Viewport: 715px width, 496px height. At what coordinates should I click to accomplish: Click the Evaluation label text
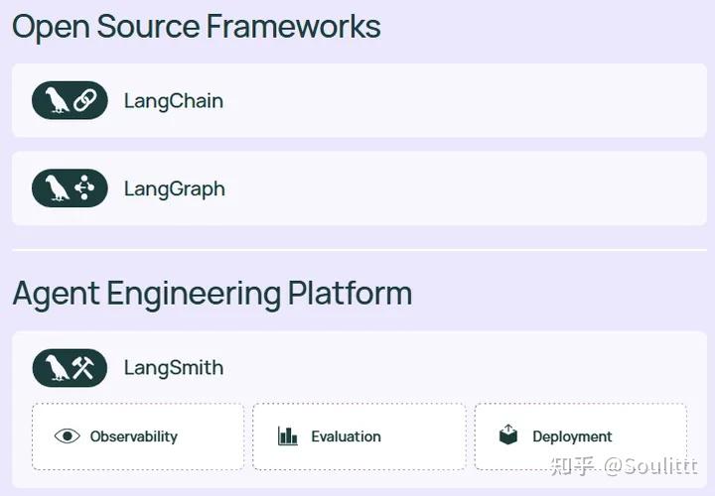point(346,436)
